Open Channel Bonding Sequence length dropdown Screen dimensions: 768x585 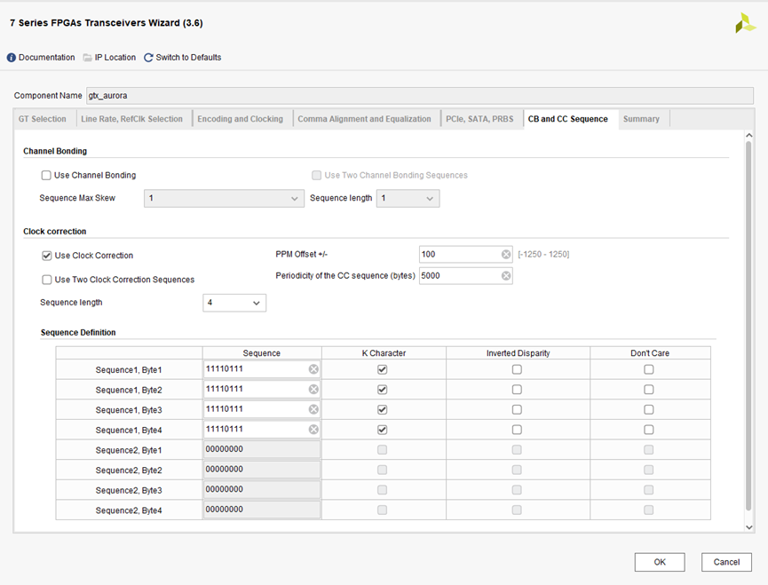coord(408,199)
